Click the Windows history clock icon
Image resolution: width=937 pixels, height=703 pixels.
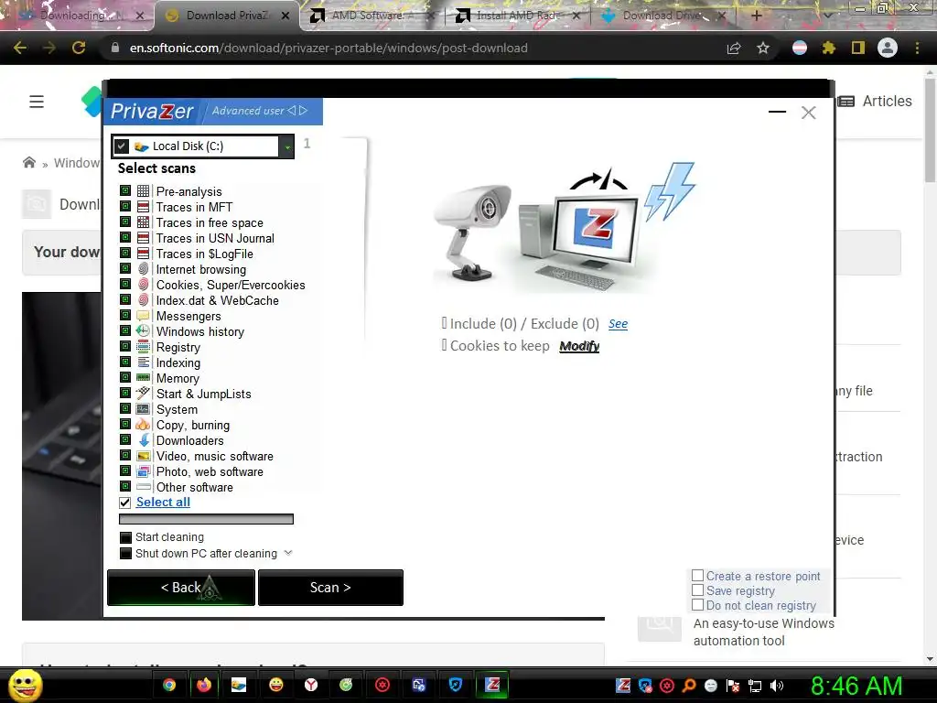[143, 330]
